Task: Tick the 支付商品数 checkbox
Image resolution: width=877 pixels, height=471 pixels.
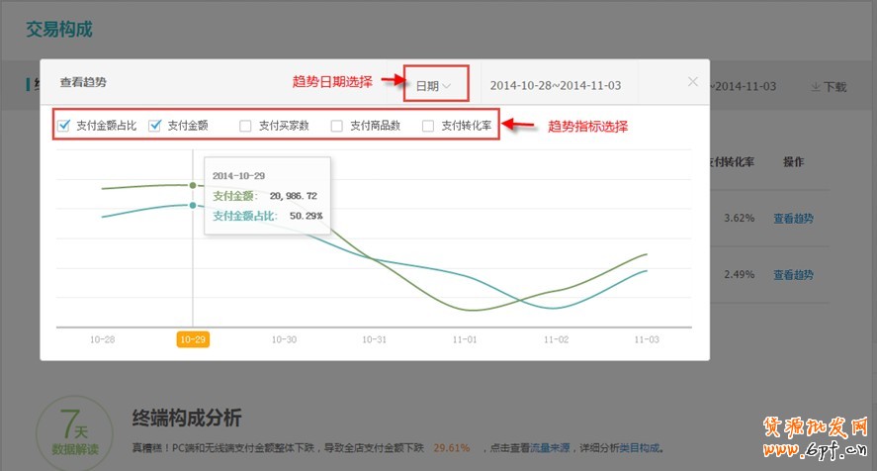Action: [337, 126]
